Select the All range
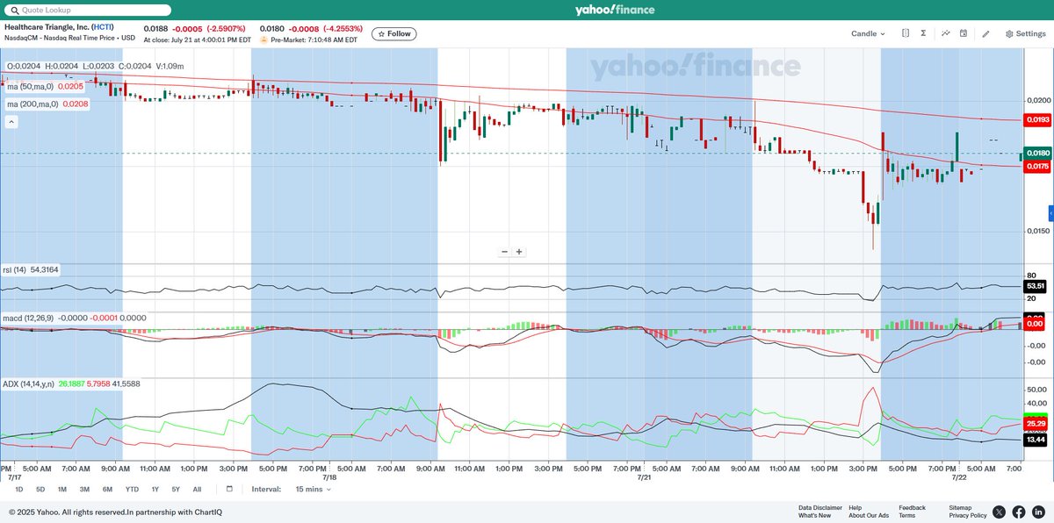Screen dimensions: 1054x523 point(197,489)
